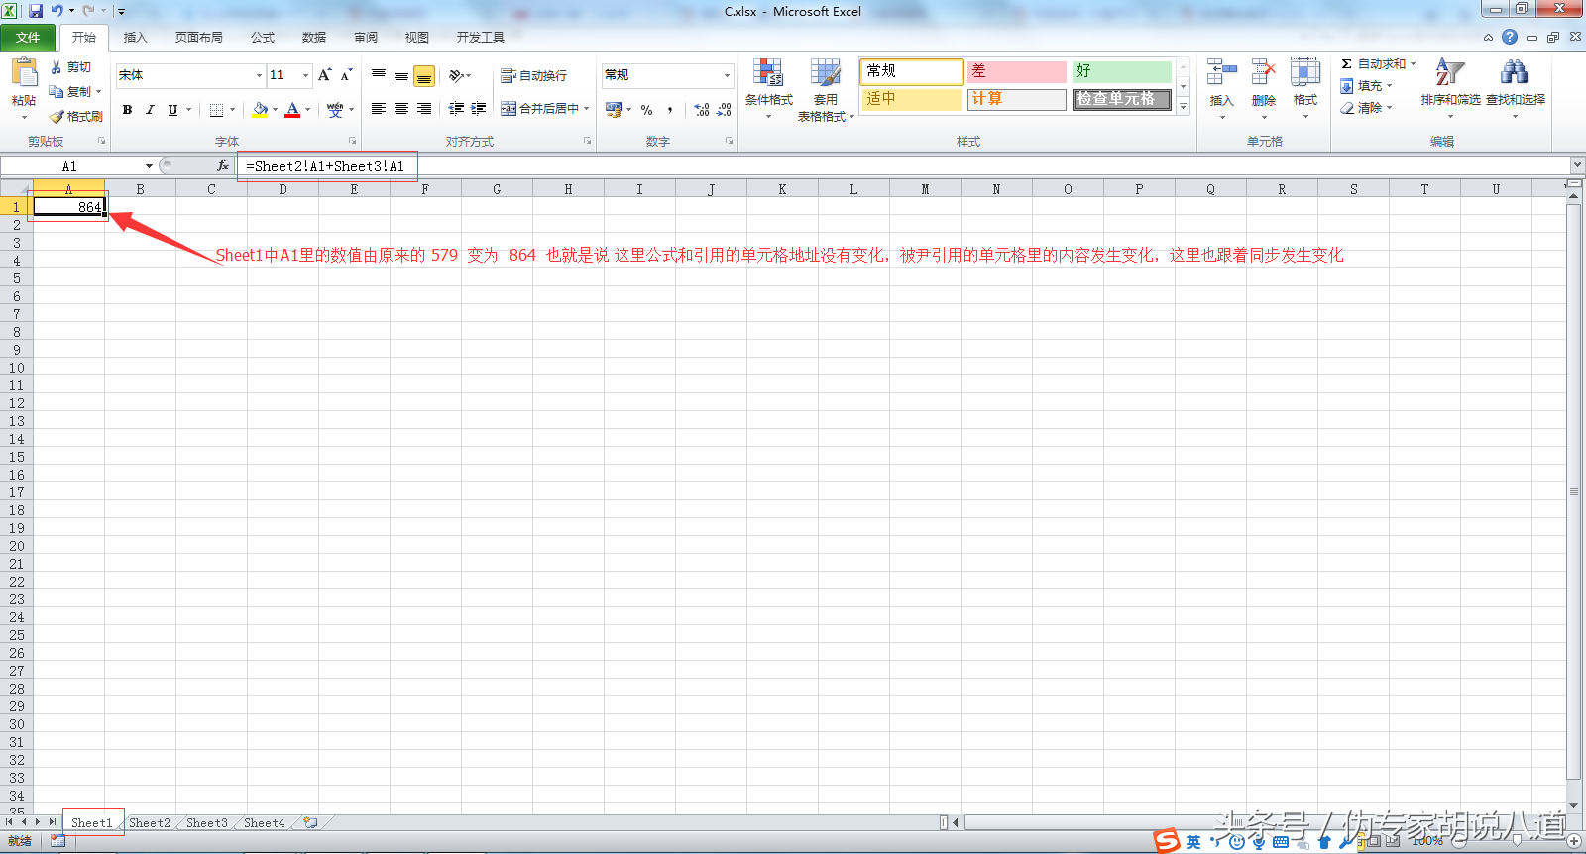Click the increase decimal icon
Image resolution: width=1586 pixels, height=854 pixels.
702,110
